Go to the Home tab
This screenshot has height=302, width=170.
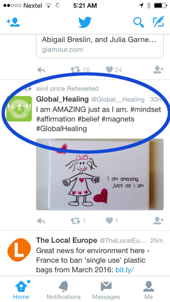click(x=21, y=290)
